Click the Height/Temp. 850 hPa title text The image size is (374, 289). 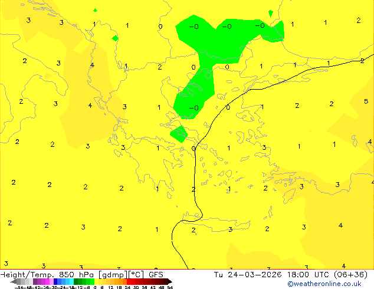[48, 274]
